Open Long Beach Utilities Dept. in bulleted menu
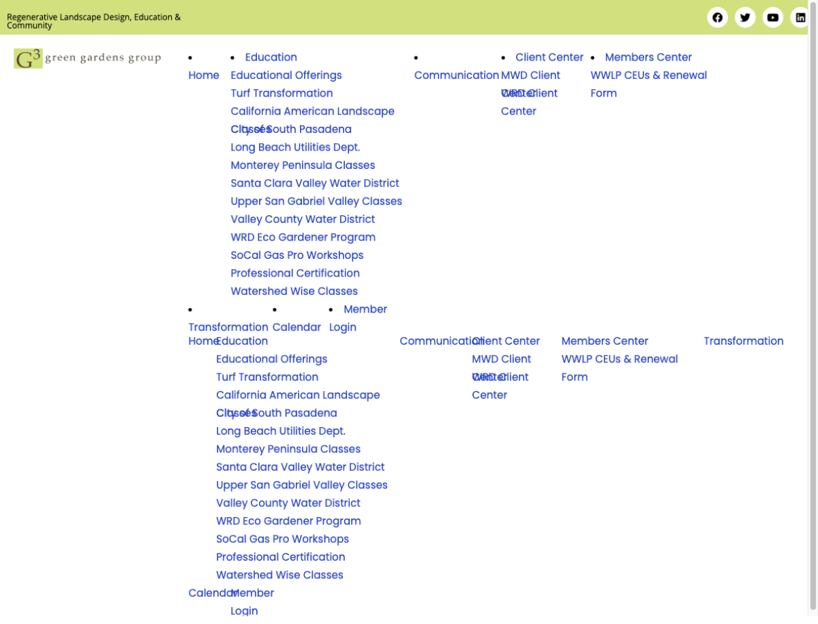 [295, 147]
